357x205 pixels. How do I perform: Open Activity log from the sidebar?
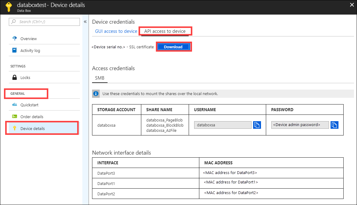tap(14, 50)
